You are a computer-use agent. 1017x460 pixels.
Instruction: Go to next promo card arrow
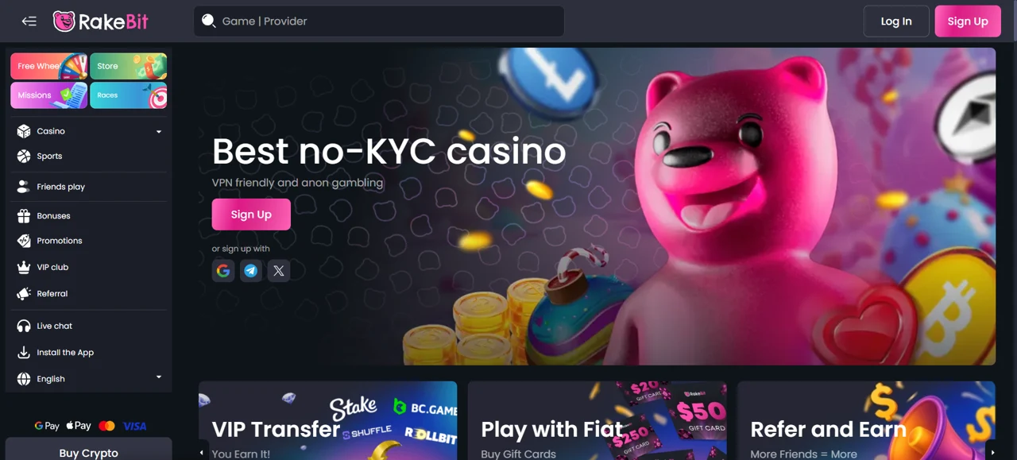coord(992,452)
